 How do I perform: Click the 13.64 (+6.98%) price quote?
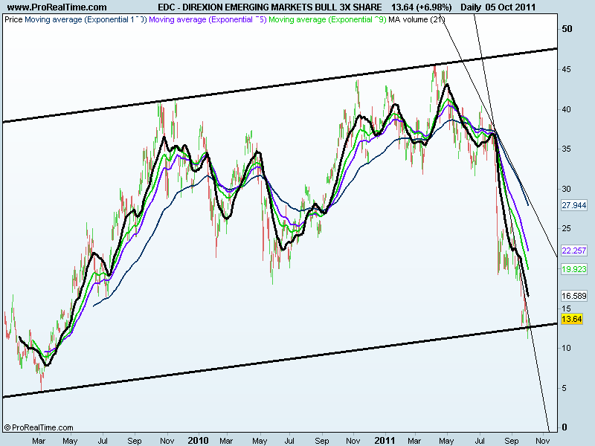coord(422,7)
